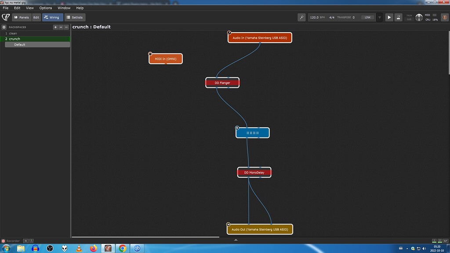450x253 pixels.
Task: Select the DD Flanger plugin block
Action: pos(222,83)
